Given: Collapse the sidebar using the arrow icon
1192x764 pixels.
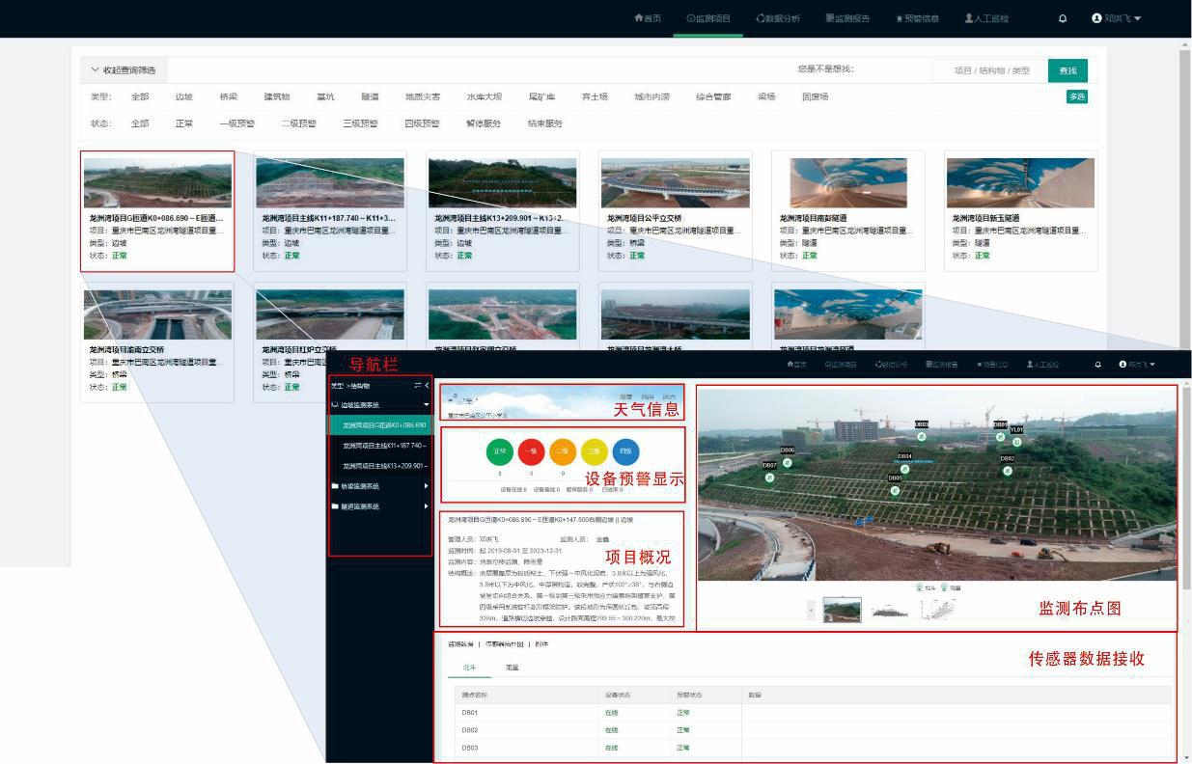Looking at the screenshot, I should click(427, 385).
